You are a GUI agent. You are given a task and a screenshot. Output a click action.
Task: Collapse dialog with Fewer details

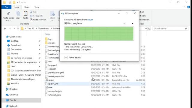73,57
